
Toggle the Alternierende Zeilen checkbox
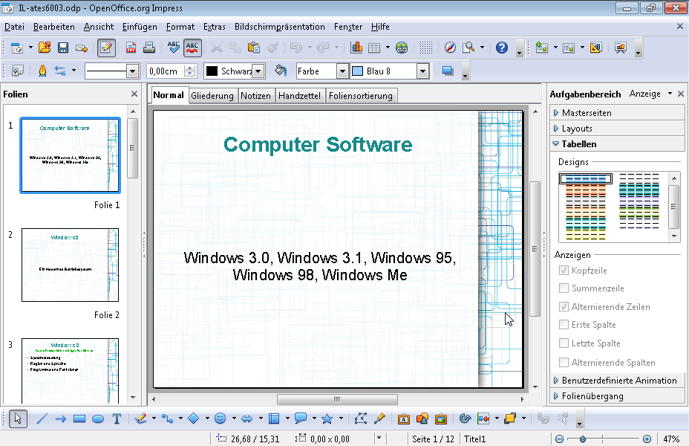coord(564,306)
